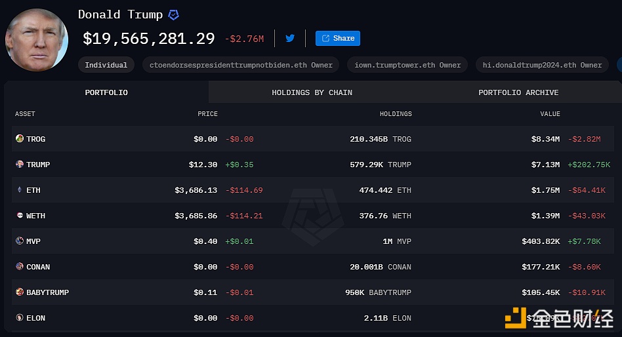Click the Individual tag
The width and height of the screenshot is (622, 337).
(106, 65)
